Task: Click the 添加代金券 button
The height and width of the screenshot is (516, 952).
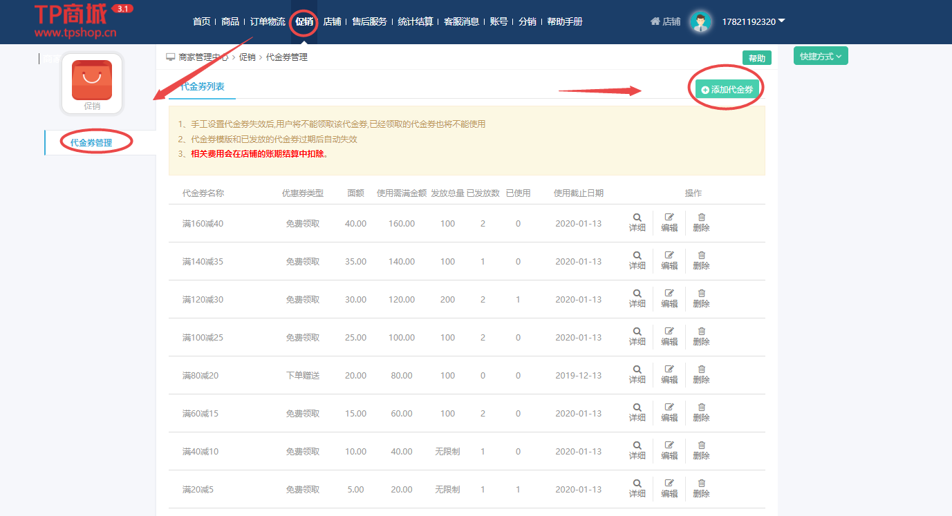Action: point(725,88)
